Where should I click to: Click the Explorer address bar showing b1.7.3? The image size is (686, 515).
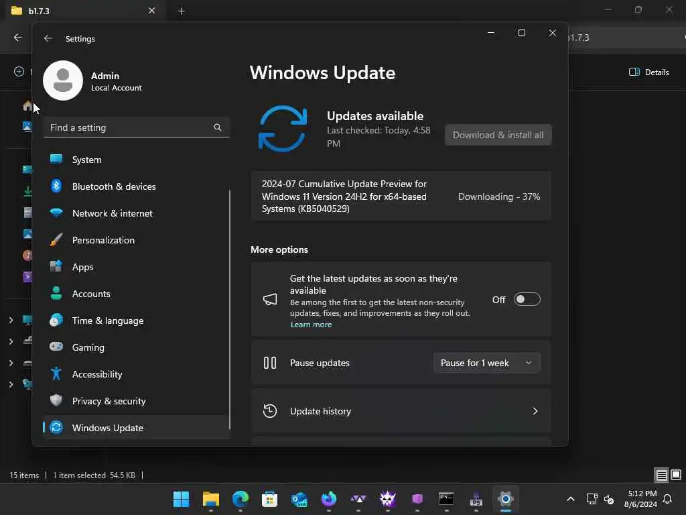tap(626, 38)
